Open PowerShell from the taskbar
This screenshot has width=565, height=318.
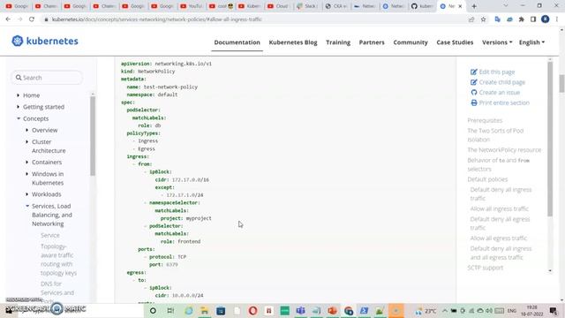pyautogui.click(x=364, y=310)
